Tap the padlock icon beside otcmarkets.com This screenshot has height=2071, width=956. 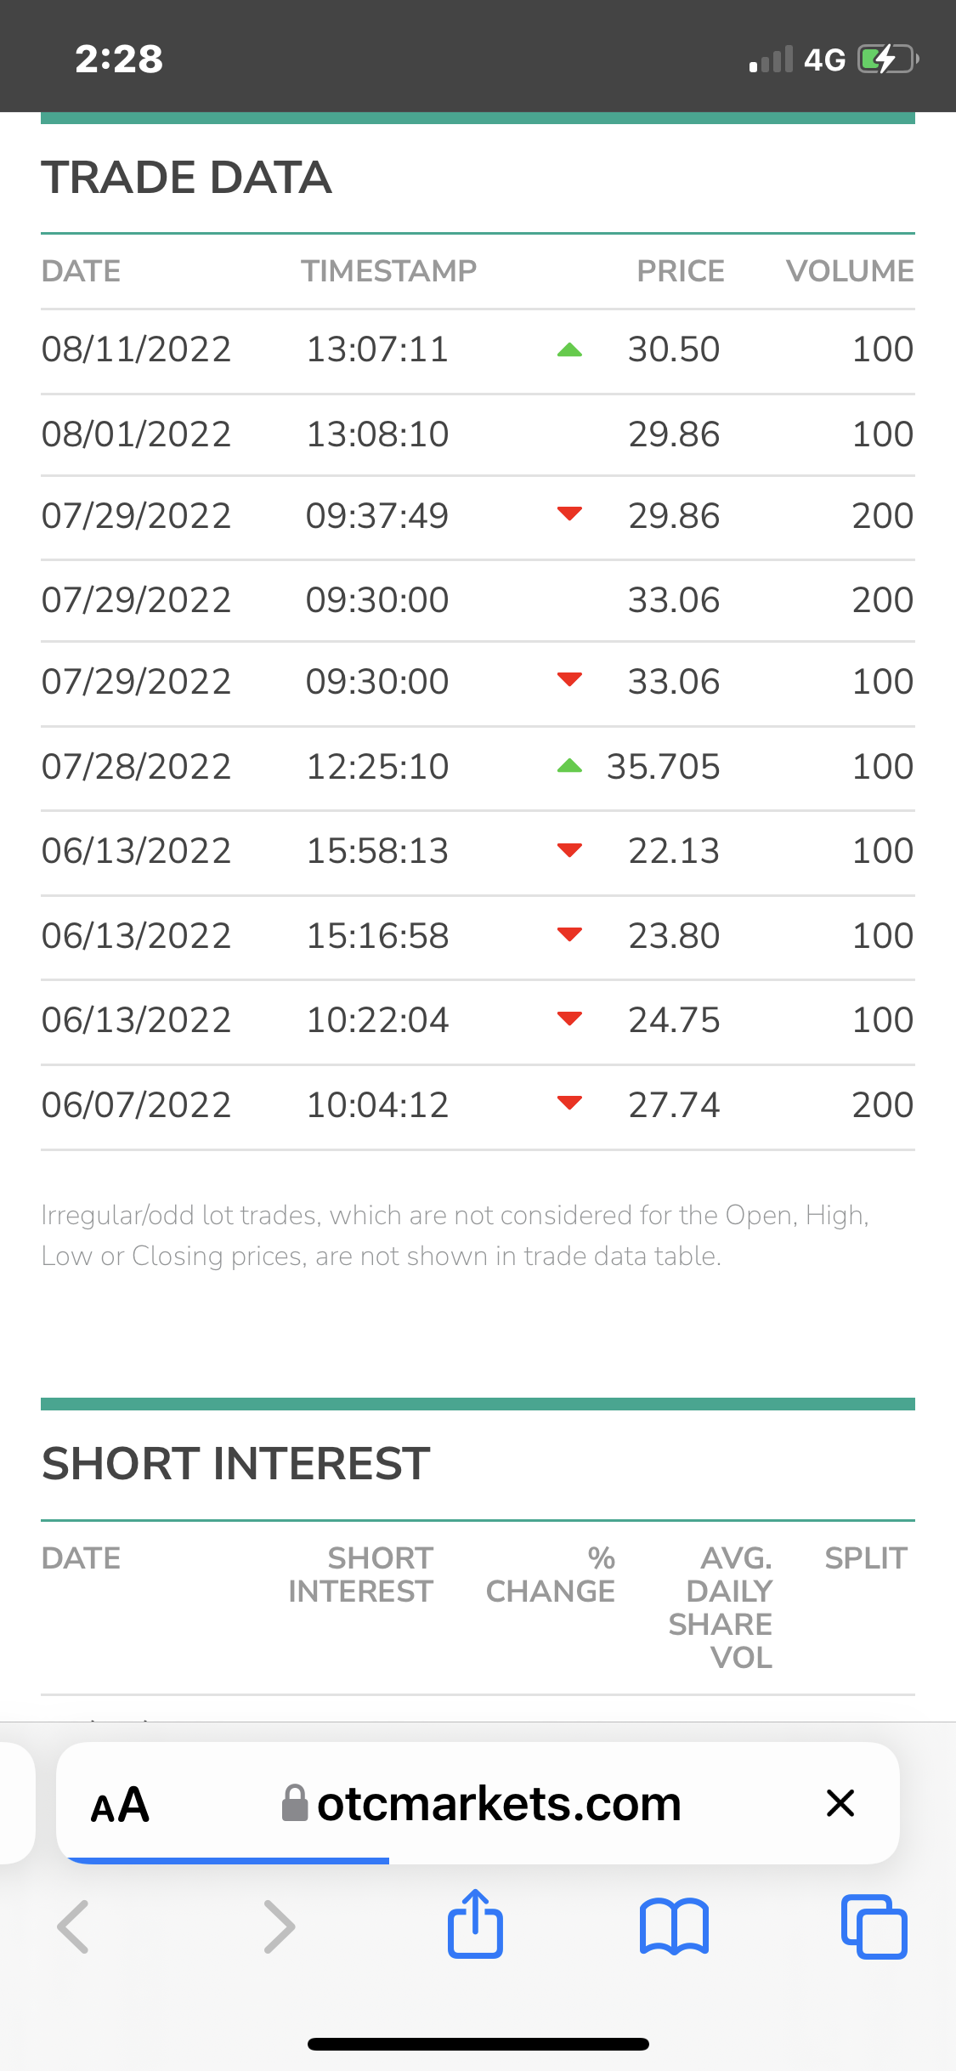point(295,1802)
